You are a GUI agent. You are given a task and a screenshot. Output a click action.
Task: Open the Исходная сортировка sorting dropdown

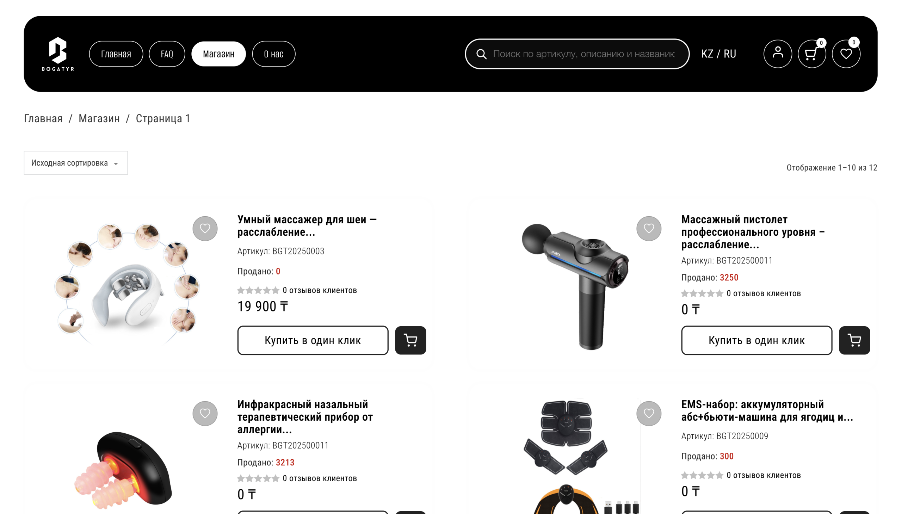75,163
